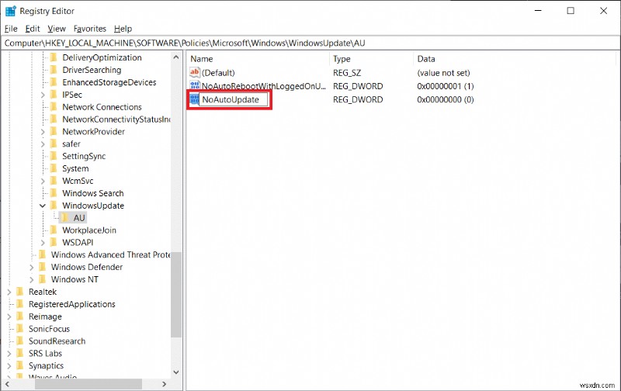
Task: Click the registry path address bar
Action: click(x=310, y=43)
